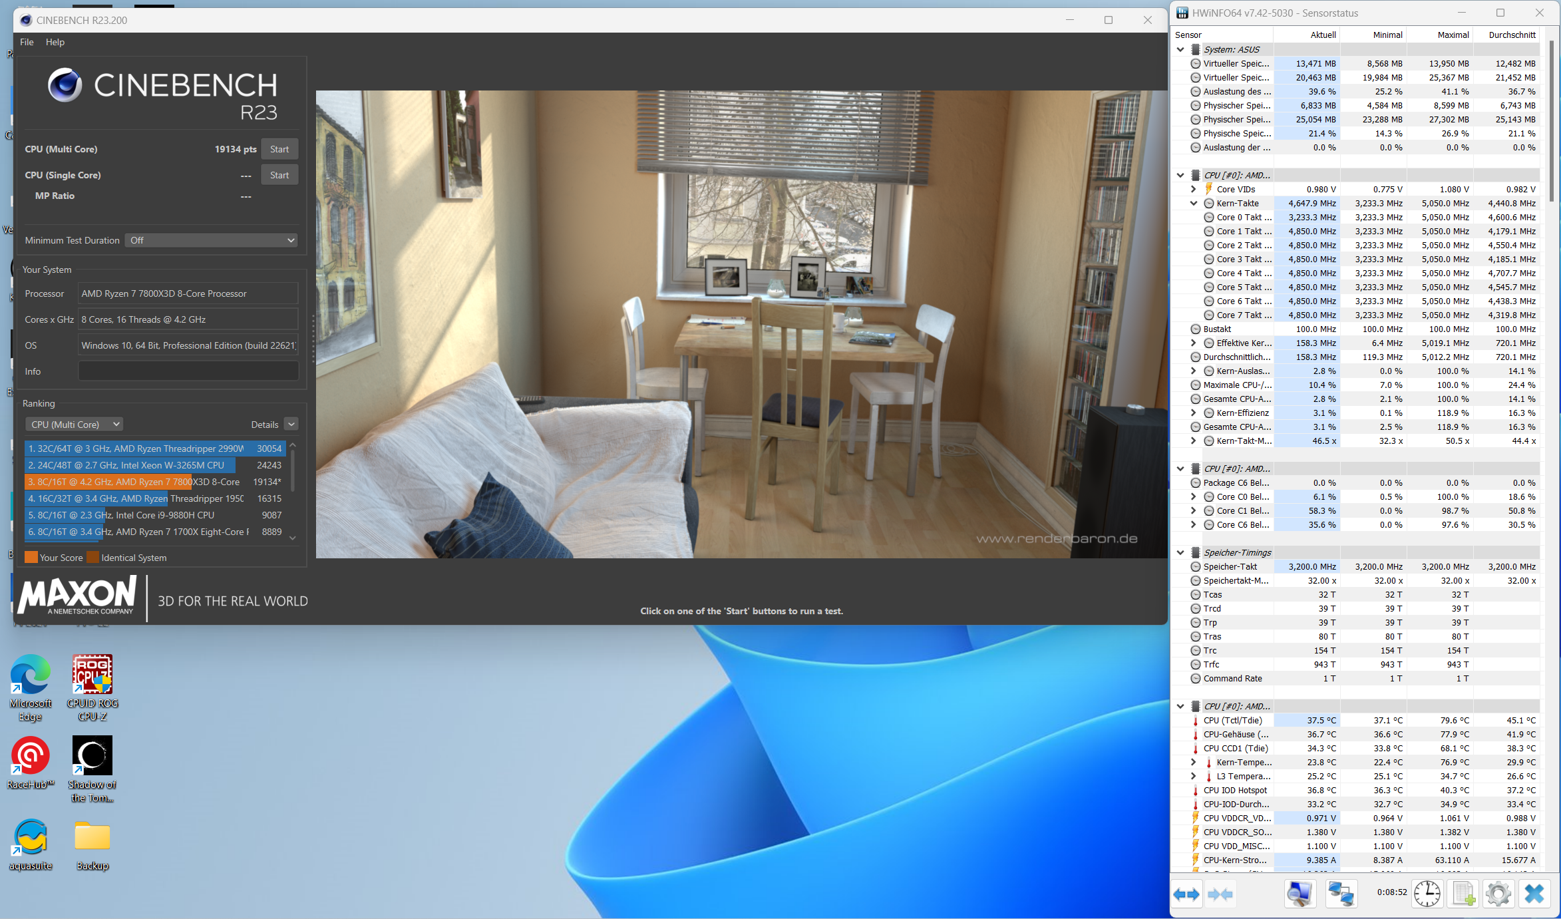Click HWiNFO expand-columns double arrow icon
The image size is (1561, 919).
pyautogui.click(x=1186, y=894)
